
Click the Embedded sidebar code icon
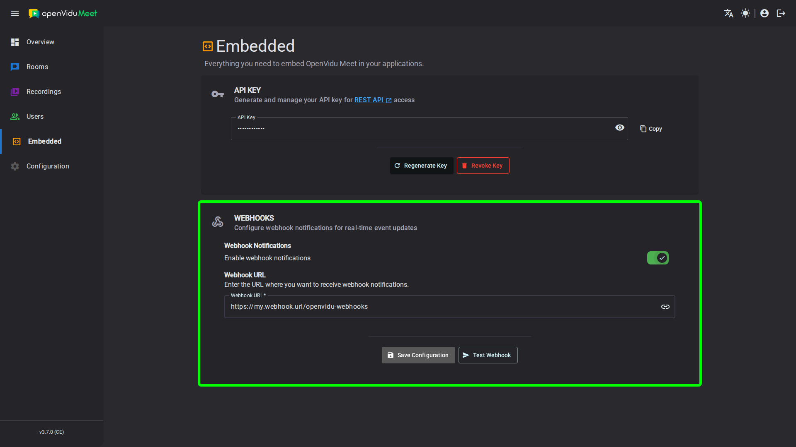(17, 142)
